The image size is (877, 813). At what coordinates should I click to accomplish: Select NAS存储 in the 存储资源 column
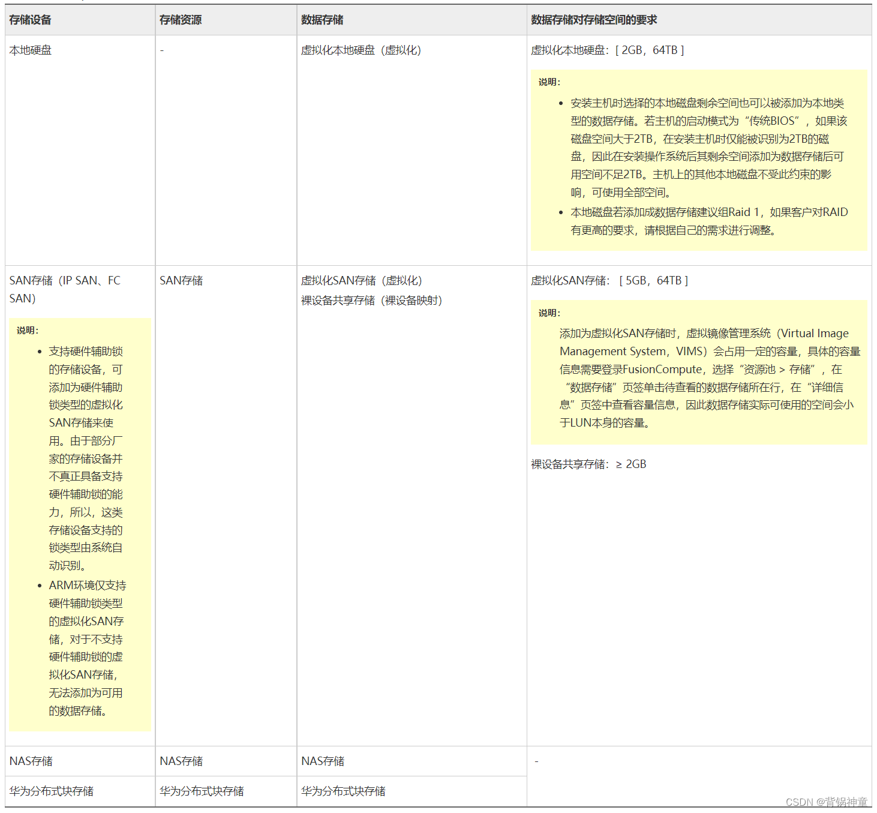point(181,761)
